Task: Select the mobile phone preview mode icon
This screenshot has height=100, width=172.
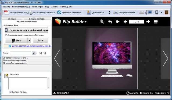Action: point(157,12)
